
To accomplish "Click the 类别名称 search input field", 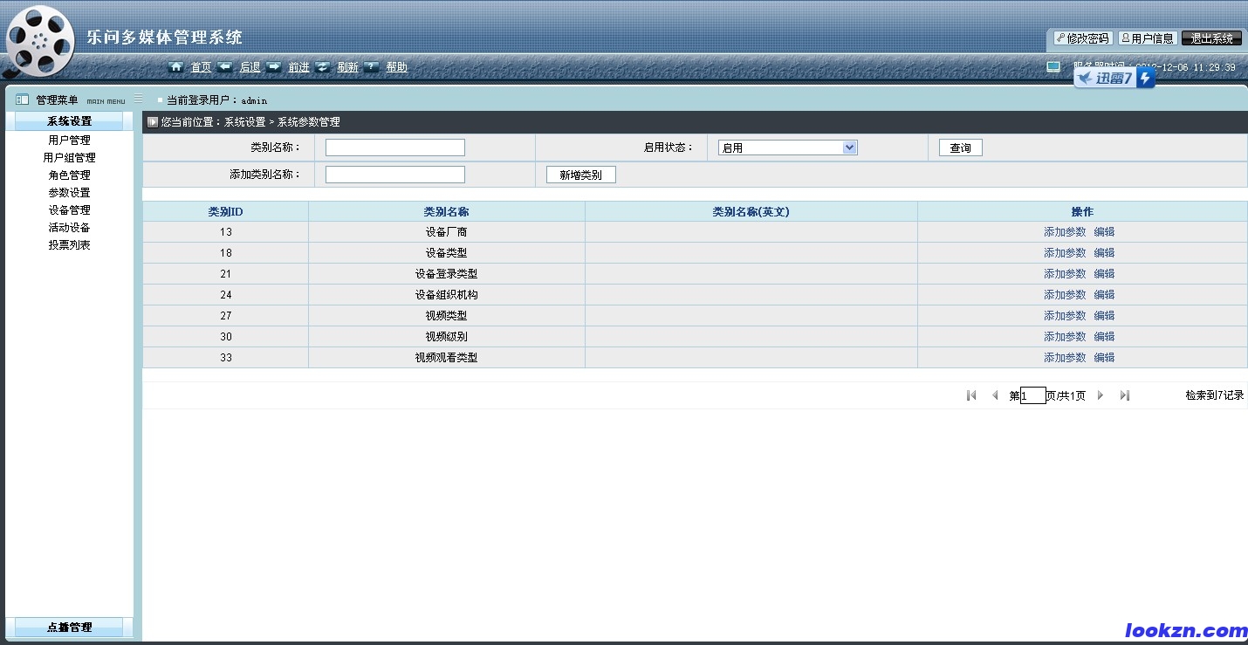I will click(394, 147).
